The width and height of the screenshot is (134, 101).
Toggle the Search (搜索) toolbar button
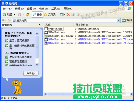(x=38, y=15)
